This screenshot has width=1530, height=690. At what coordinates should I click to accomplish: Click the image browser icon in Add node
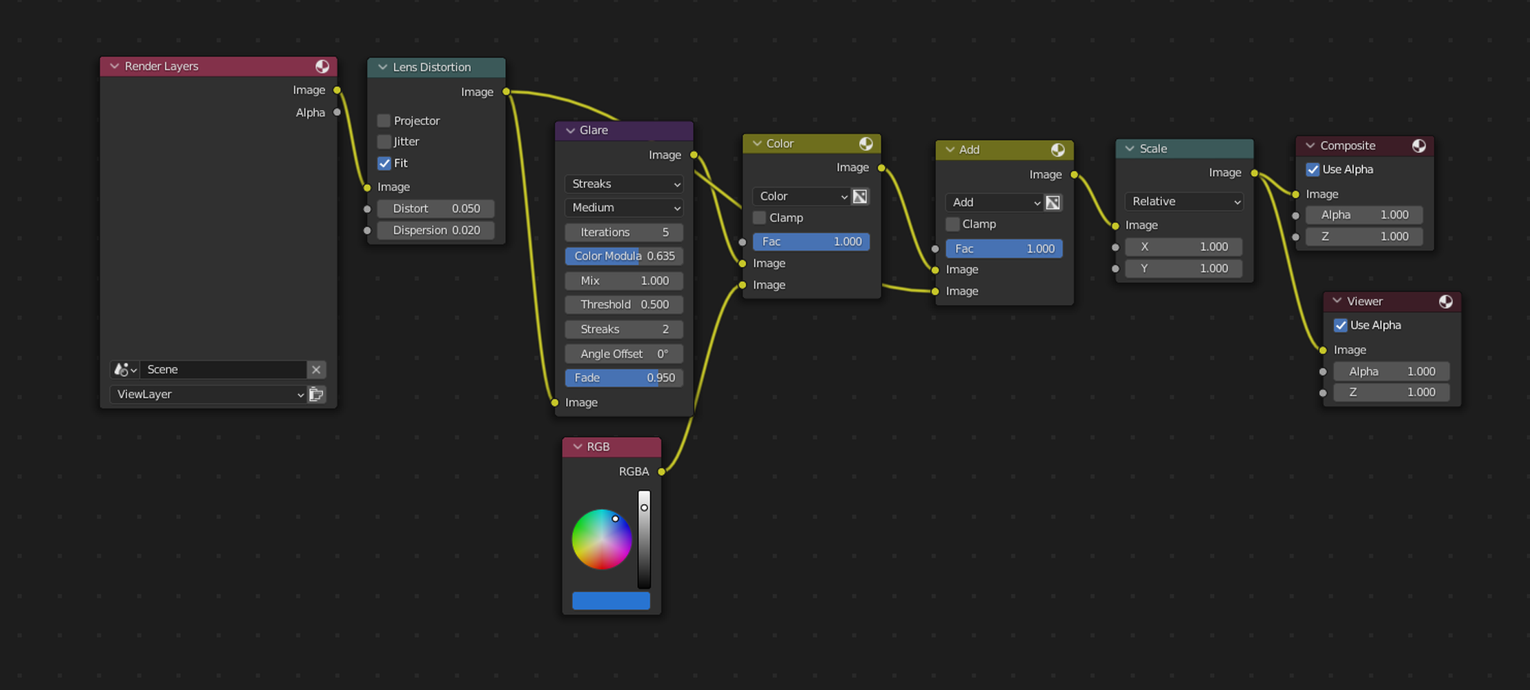coord(1052,202)
